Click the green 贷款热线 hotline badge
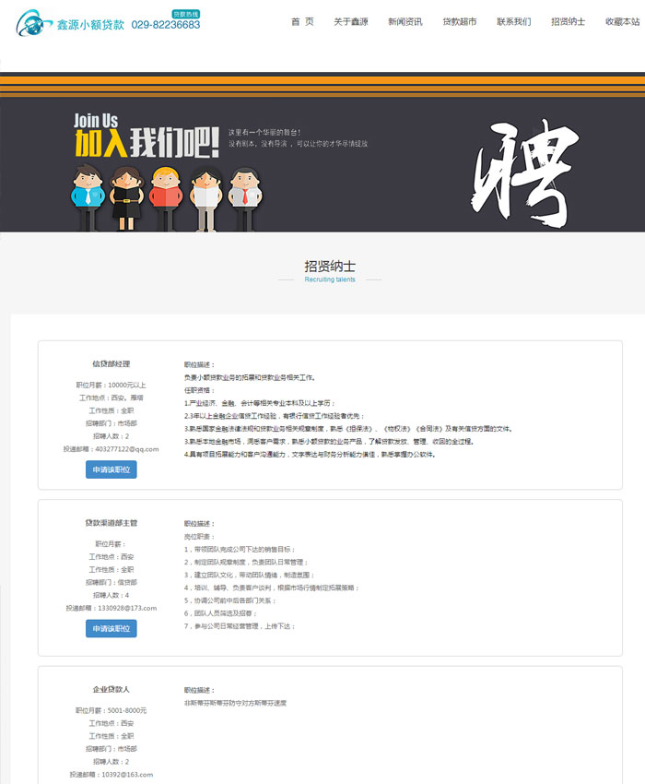Image resolution: width=645 pixels, height=784 pixels. click(186, 14)
